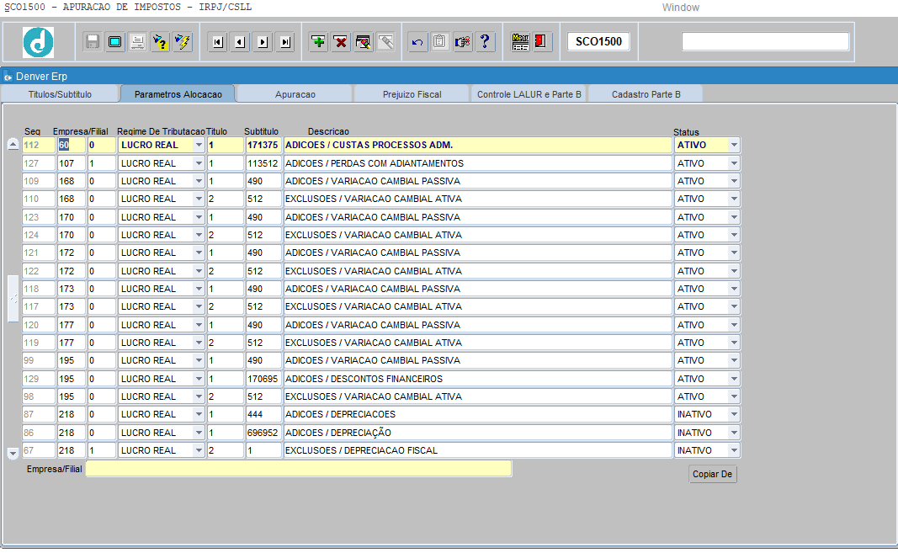Click Subtitulo cell 170695
Image resolution: width=898 pixels, height=553 pixels.
tap(263, 379)
